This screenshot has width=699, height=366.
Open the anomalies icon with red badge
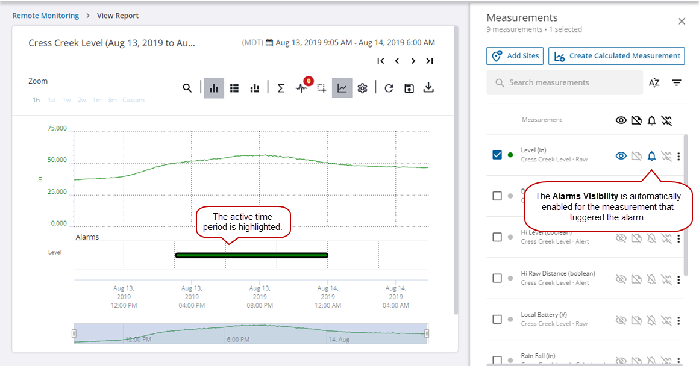pos(302,88)
